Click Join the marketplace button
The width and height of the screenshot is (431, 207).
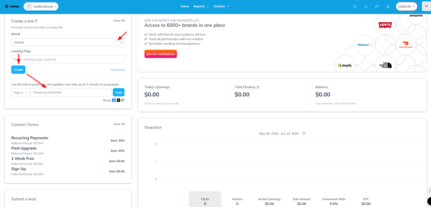coord(161,54)
